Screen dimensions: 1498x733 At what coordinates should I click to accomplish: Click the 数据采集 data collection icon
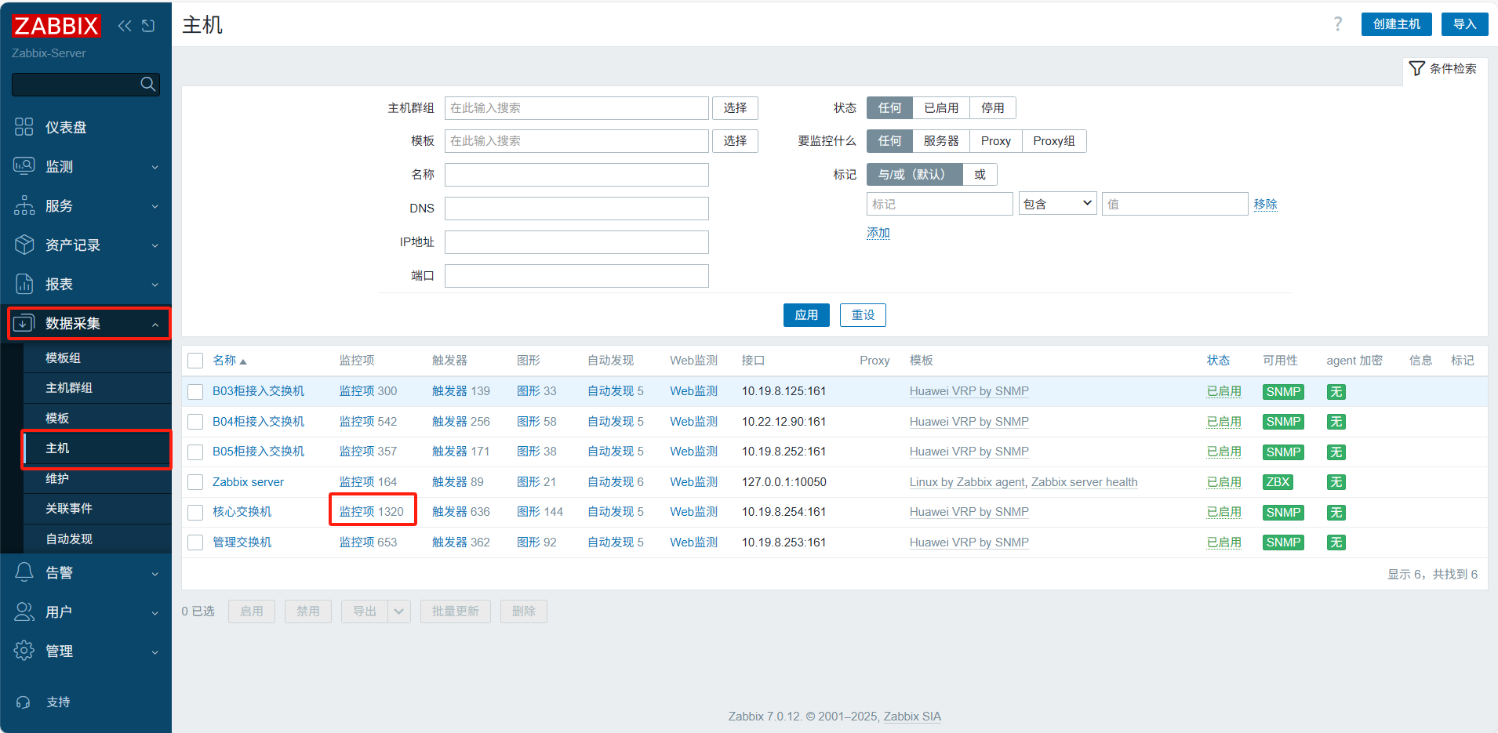coord(24,323)
